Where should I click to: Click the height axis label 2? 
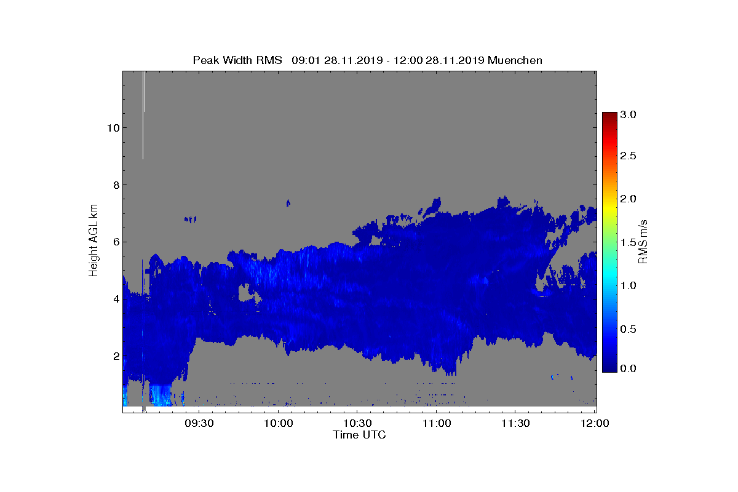(115, 356)
